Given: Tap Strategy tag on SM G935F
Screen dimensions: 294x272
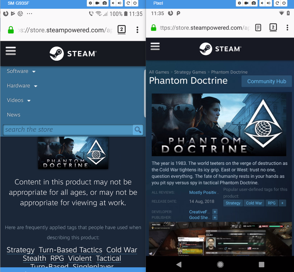Looking at the screenshot, I should tap(21, 250).
